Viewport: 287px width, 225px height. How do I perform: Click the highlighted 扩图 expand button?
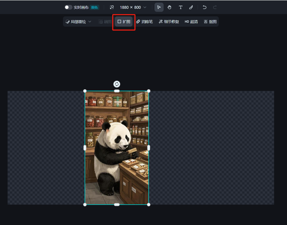[x=124, y=22]
